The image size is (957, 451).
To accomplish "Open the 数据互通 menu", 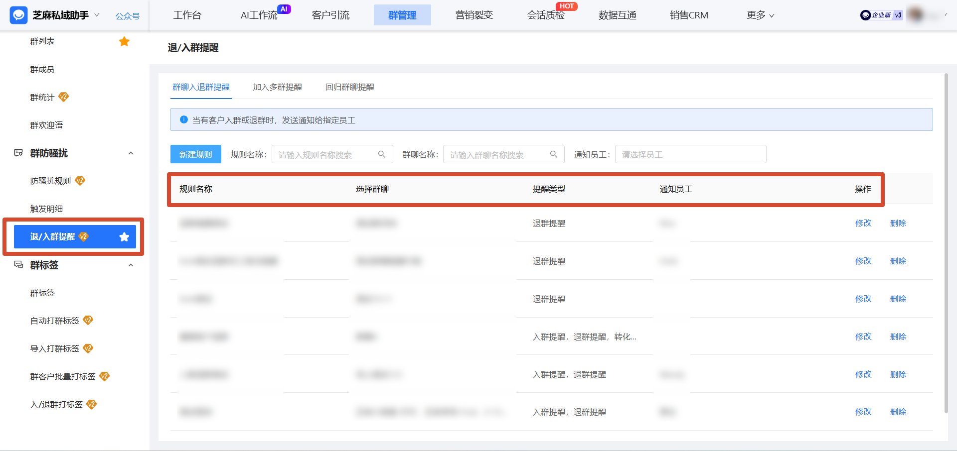I will point(618,15).
